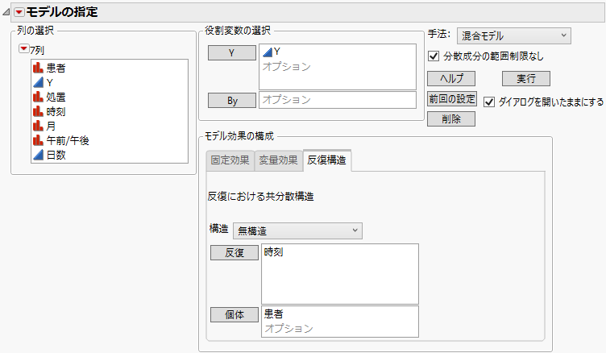Click the 日数 continuous column icon
Viewport: 606px width, 353px height.
(37, 155)
